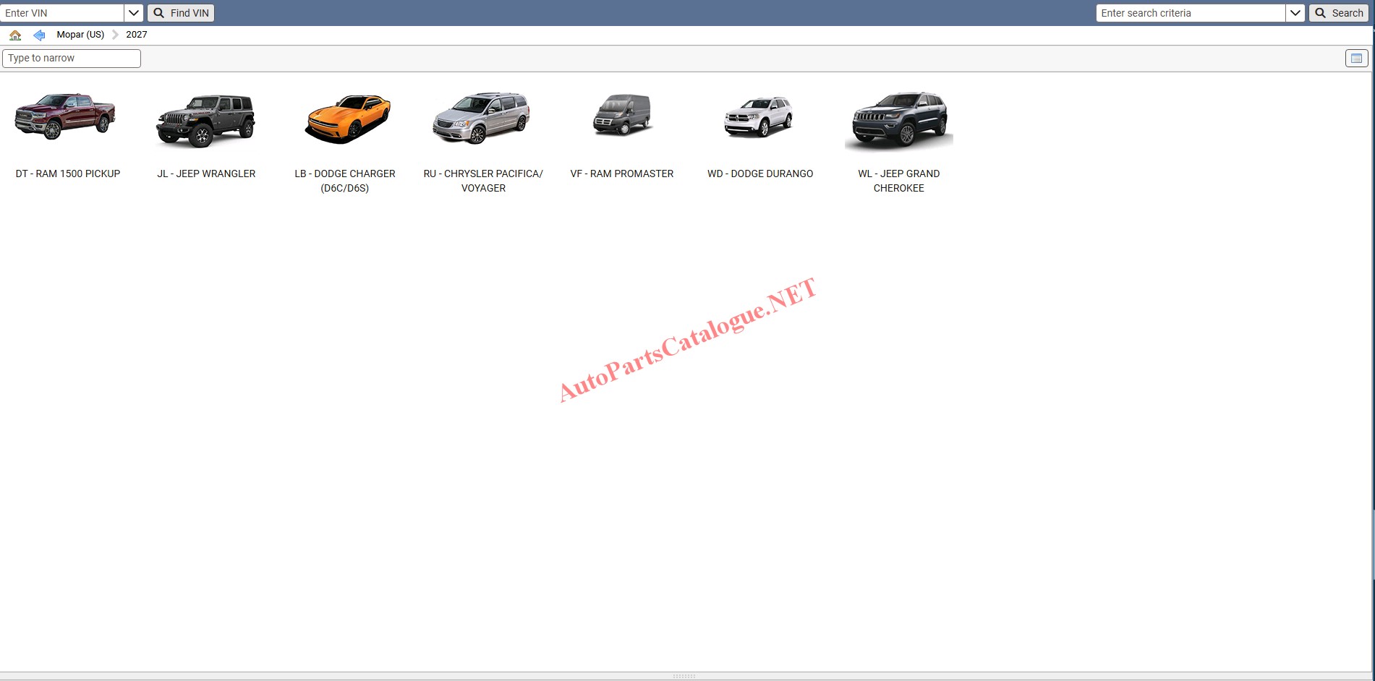Select the white Dodge Durango image

[x=759, y=116]
